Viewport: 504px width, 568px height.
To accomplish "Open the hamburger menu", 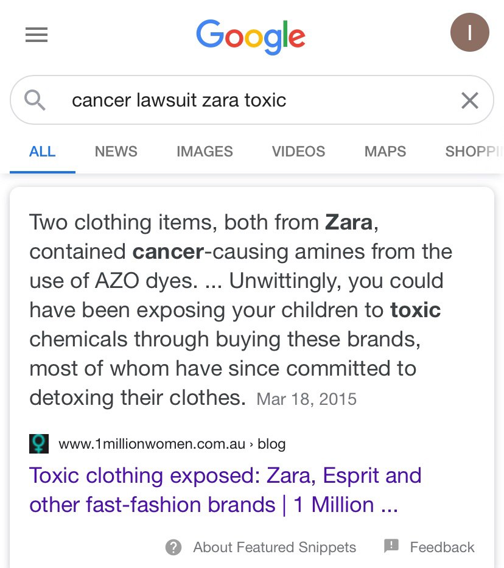I will tap(36, 35).
